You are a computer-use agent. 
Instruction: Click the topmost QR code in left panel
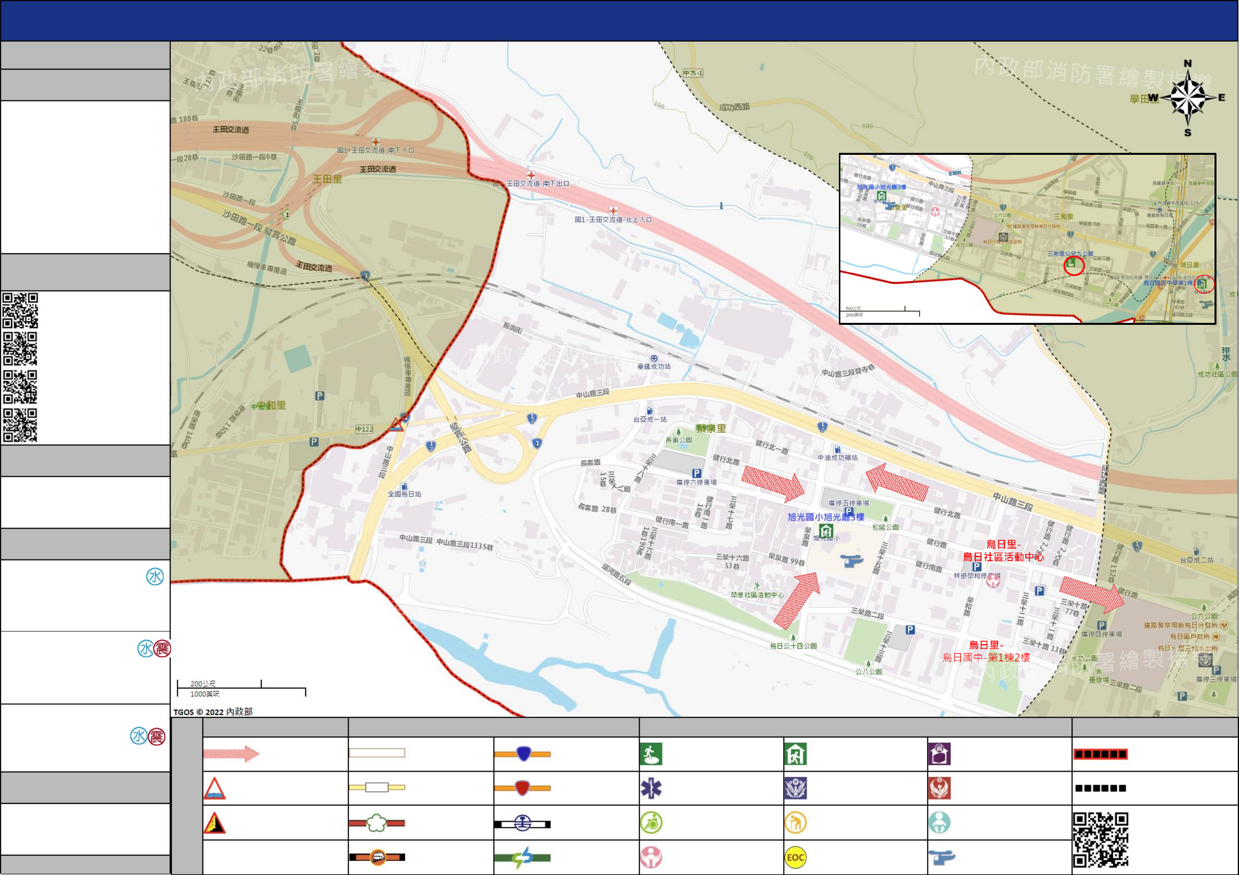[x=20, y=311]
